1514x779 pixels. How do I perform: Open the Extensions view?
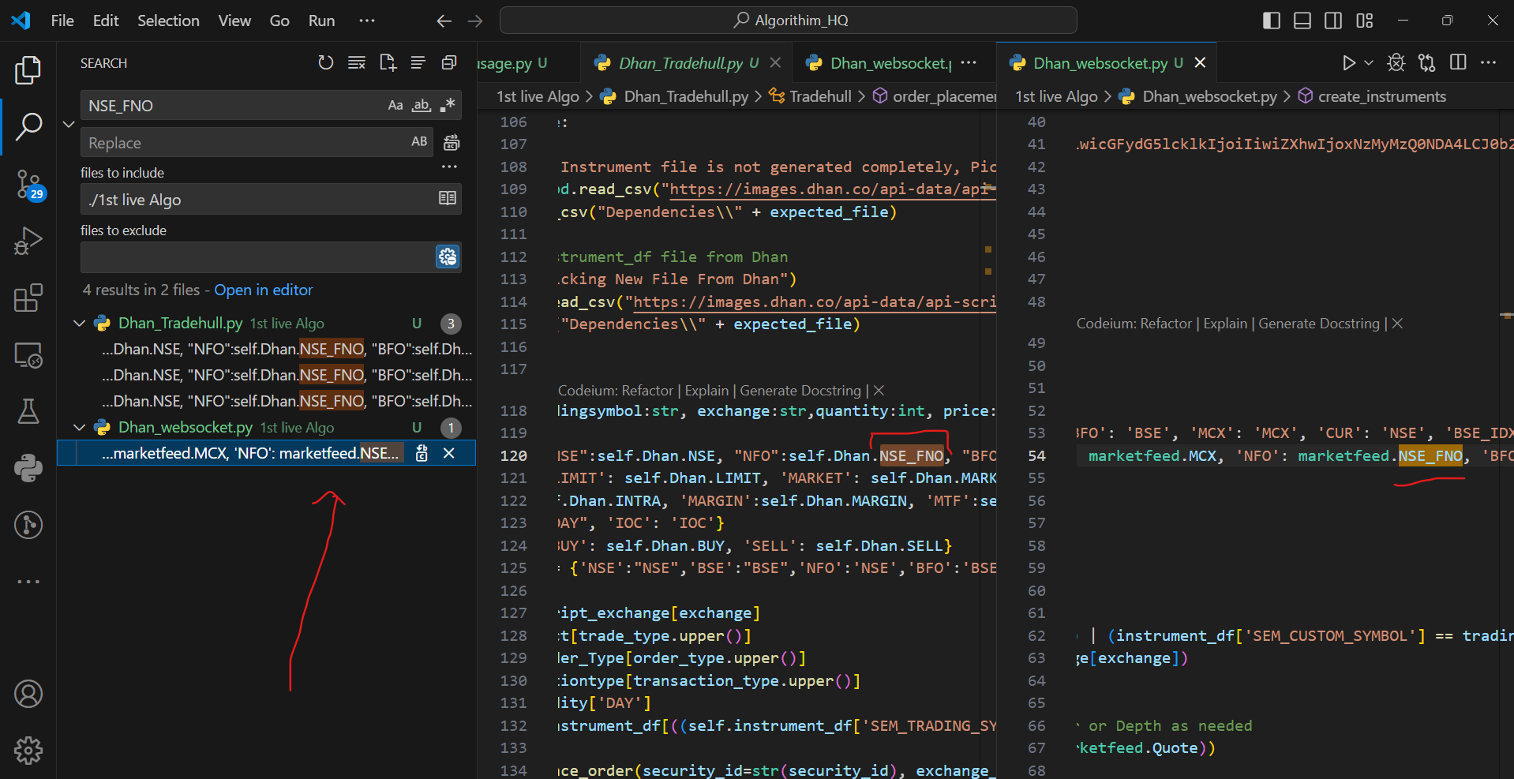click(x=28, y=298)
